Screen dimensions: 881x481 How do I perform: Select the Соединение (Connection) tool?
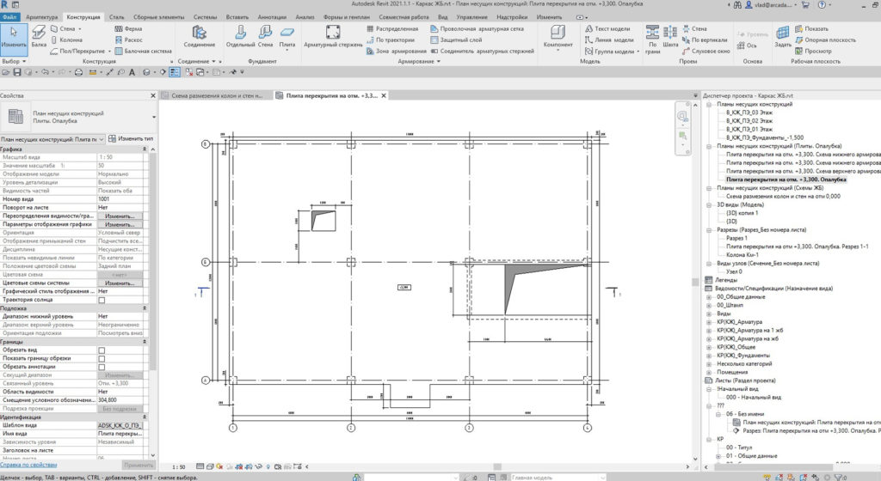[199, 36]
